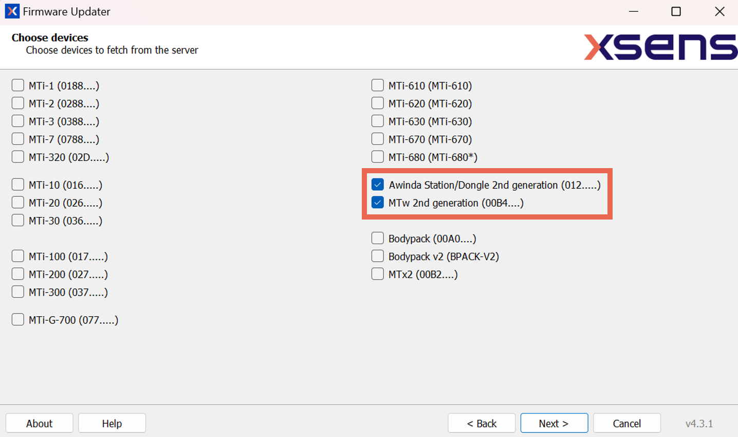The width and height of the screenshot is (738, 437).
Task: Click the Help button
Action: (112, 423)
